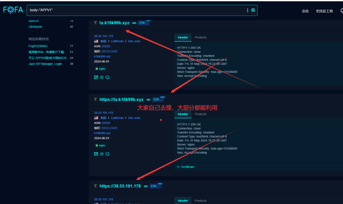Open the 支持及工具 menu

324,11
